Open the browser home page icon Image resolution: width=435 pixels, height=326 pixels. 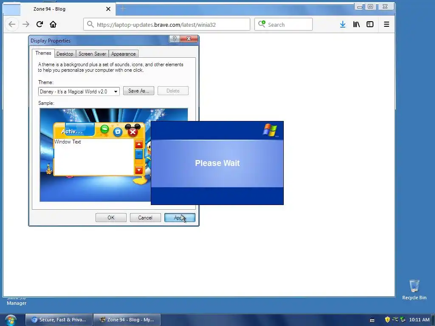(53, 24)
